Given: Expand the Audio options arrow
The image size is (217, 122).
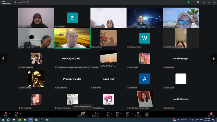Looking at the screenshot, I should point(9,113).
